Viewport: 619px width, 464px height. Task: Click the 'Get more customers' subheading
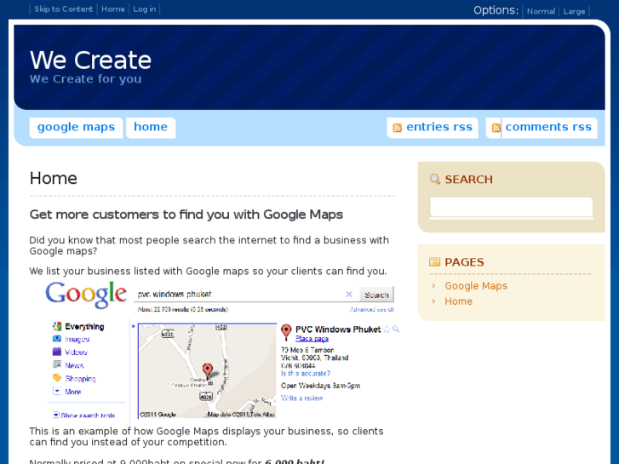coord(186,215)
